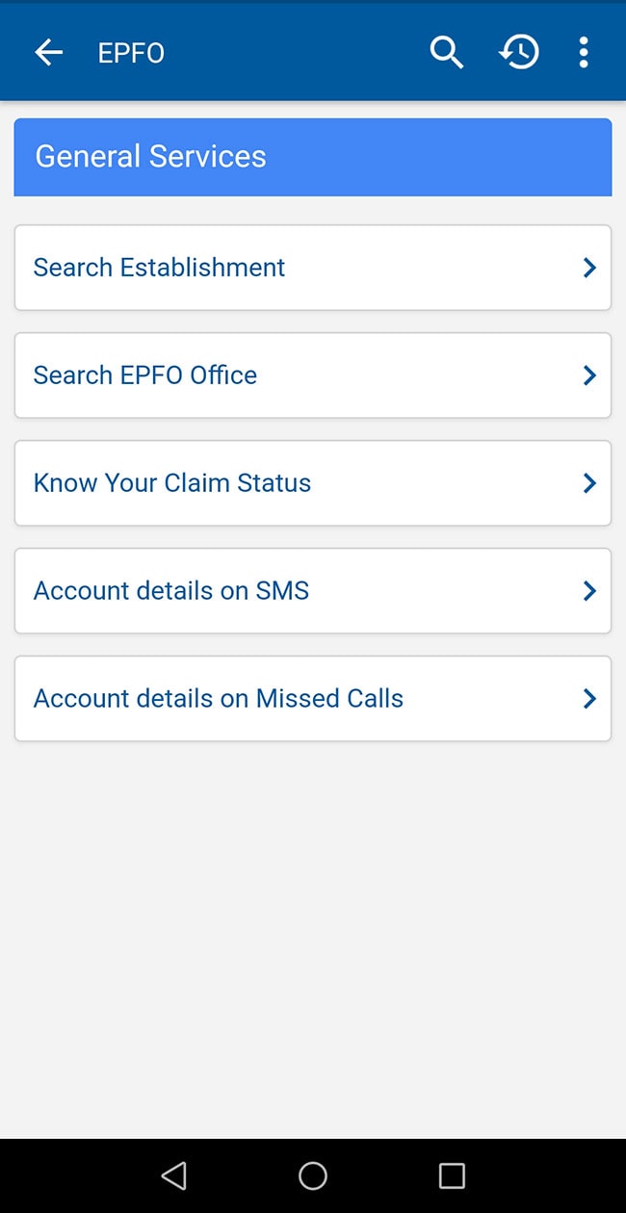This screenshot has height=1213, width=626.
Task: Open Search EPFO Office service
Action: (145, 375)
